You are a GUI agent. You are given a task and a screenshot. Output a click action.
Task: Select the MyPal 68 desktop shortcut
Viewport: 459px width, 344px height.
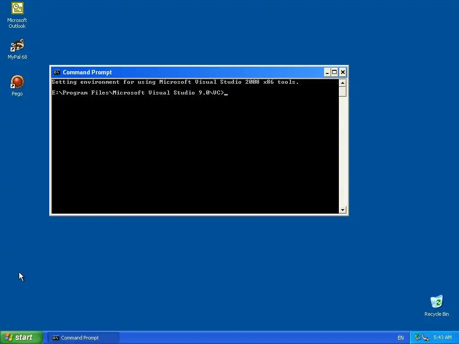click(17, 49)
